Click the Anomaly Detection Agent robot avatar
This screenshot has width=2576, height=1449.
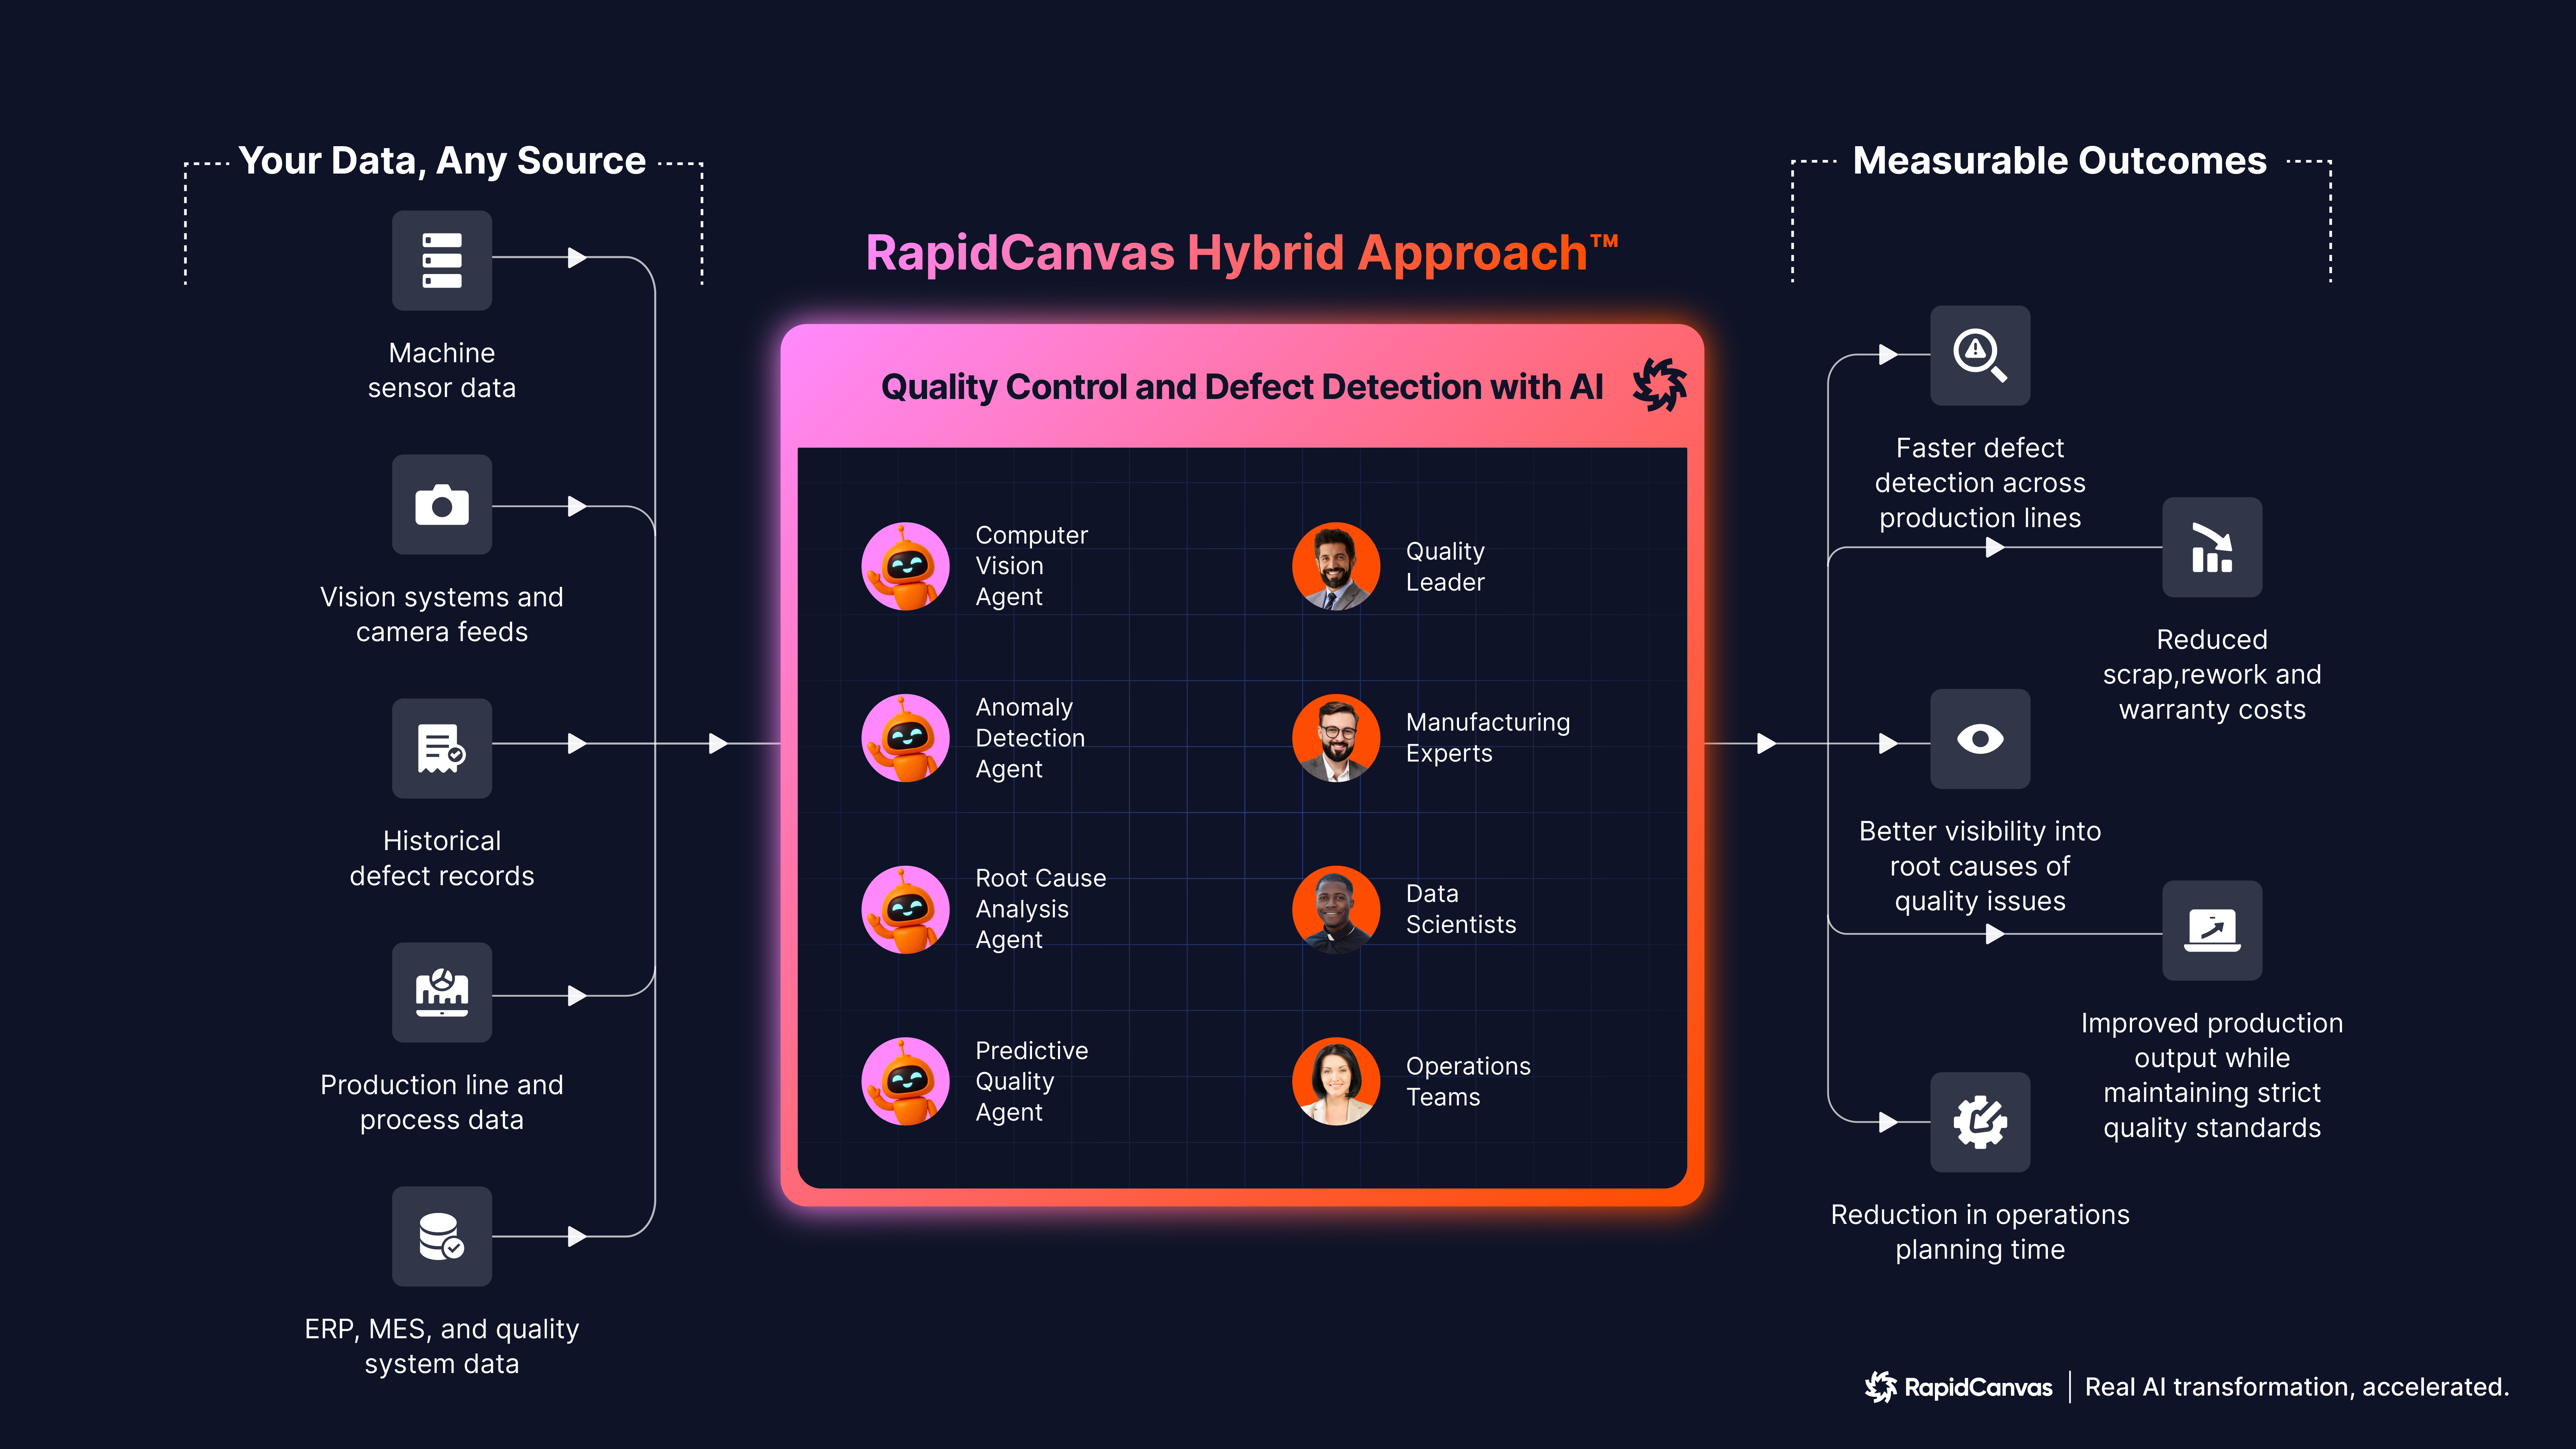pyautogui.click(x=905, y=738)
